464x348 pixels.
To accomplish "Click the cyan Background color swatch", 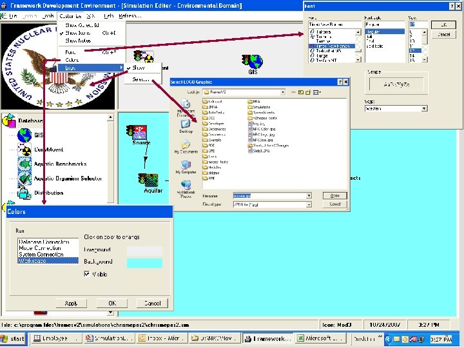I will pyautogui.click(x=144, y=263).
